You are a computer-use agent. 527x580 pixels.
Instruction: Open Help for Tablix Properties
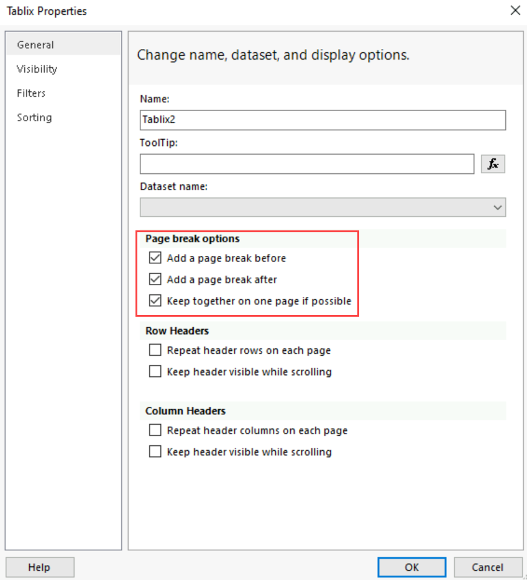[x=40, y=567]
